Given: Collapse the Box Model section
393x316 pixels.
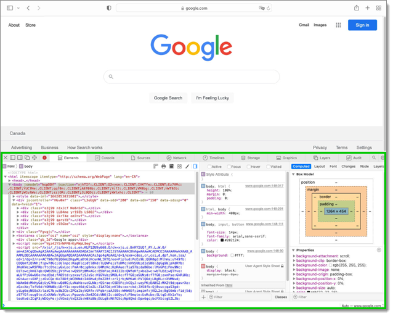Looking at the screenshot, I should point(293,174).
